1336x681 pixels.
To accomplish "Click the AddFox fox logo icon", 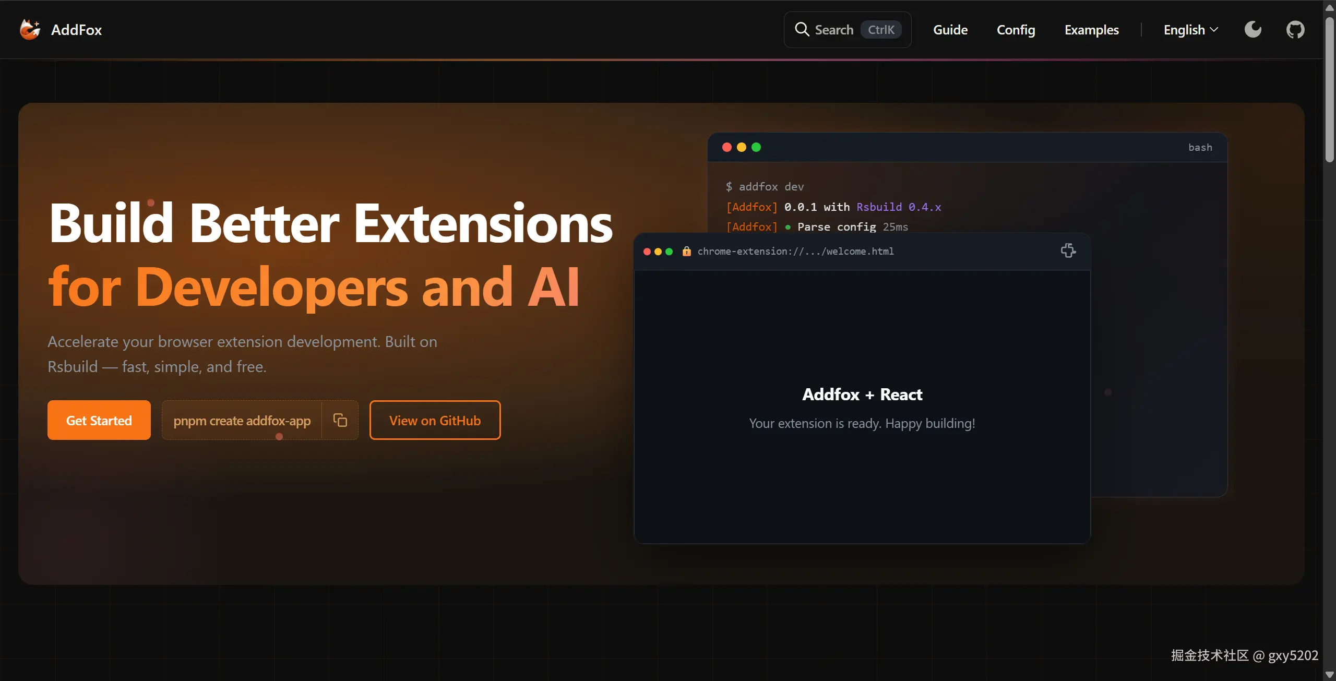I will [x=30, y=30].
